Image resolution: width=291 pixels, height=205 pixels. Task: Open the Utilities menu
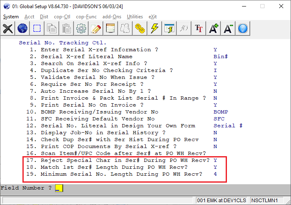(x=135, y=17)
